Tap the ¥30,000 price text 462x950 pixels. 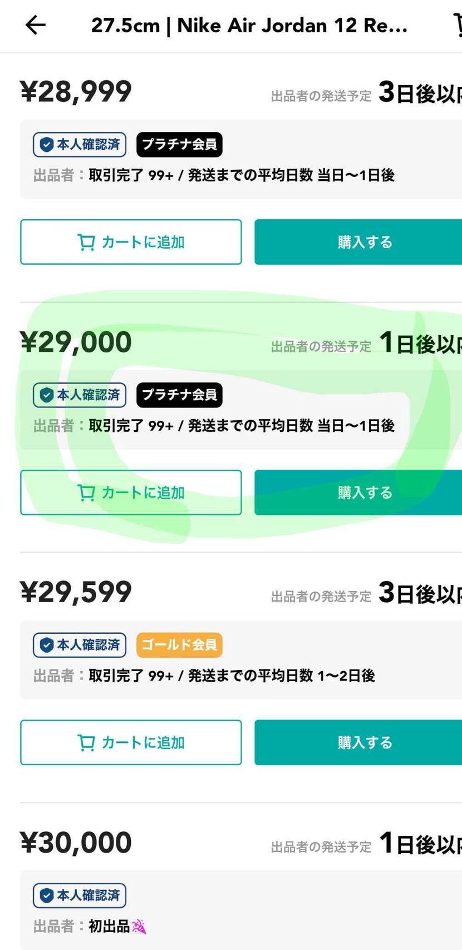pos(75,842)
